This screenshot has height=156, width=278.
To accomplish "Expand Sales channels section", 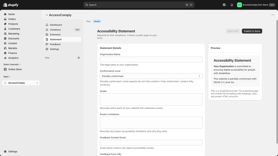I will pyautogui.click(x=12, y=64).
